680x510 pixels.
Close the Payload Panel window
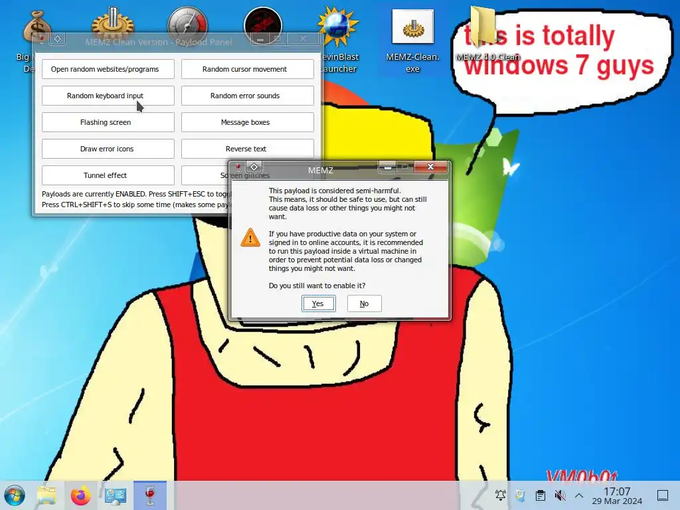tap(303, 39)
